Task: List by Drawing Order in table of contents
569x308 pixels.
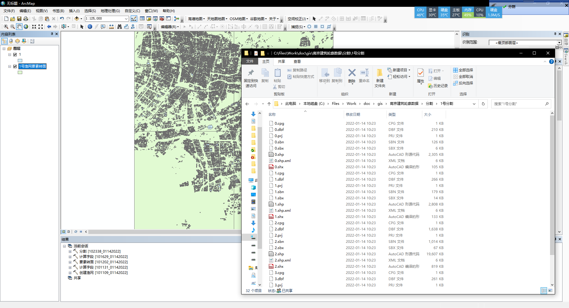Action: 4,41
